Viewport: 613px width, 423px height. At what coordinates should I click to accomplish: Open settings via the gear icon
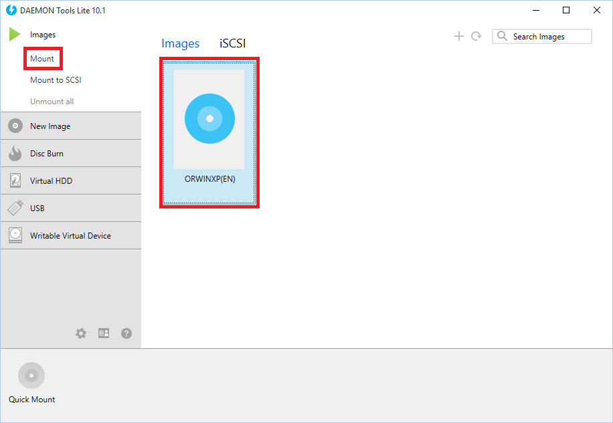(81, 333)
